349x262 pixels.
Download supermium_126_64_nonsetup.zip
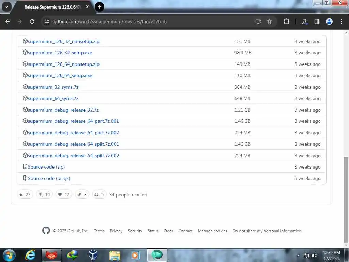(64, 64)
